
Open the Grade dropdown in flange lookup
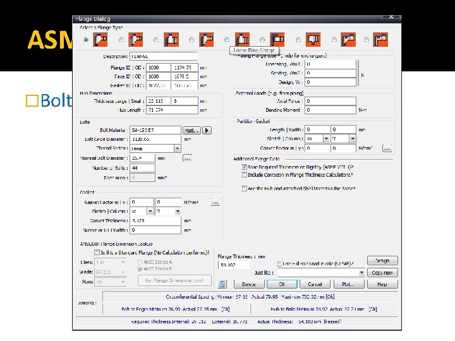(x=123, y=272)
